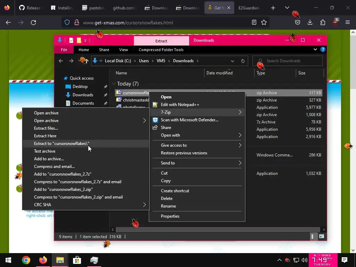Image resolution: width=356 pixels, height=267 pixels.
Task: Click the Search Downloads box
Action: pyautogui.click(x=287, y=61)
